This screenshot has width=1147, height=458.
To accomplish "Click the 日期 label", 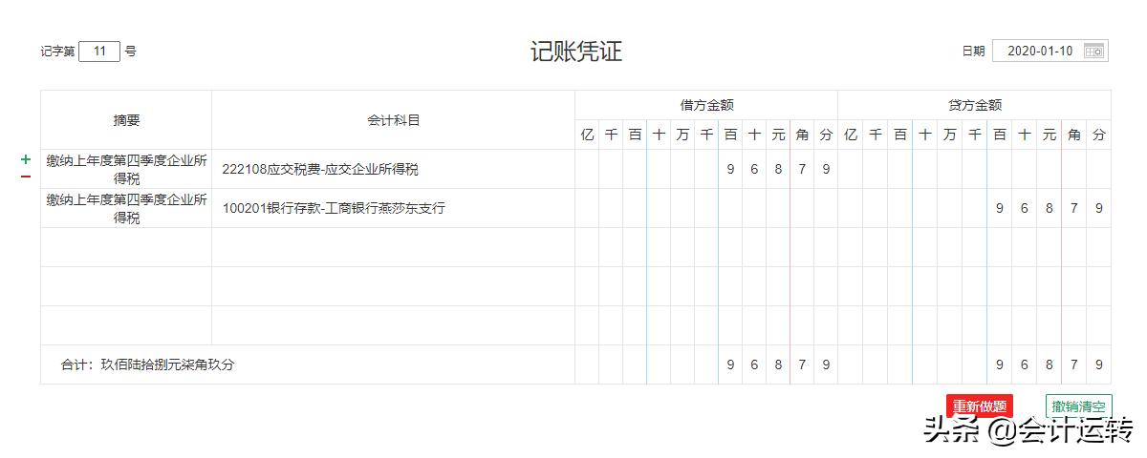I will coord(973,52).
